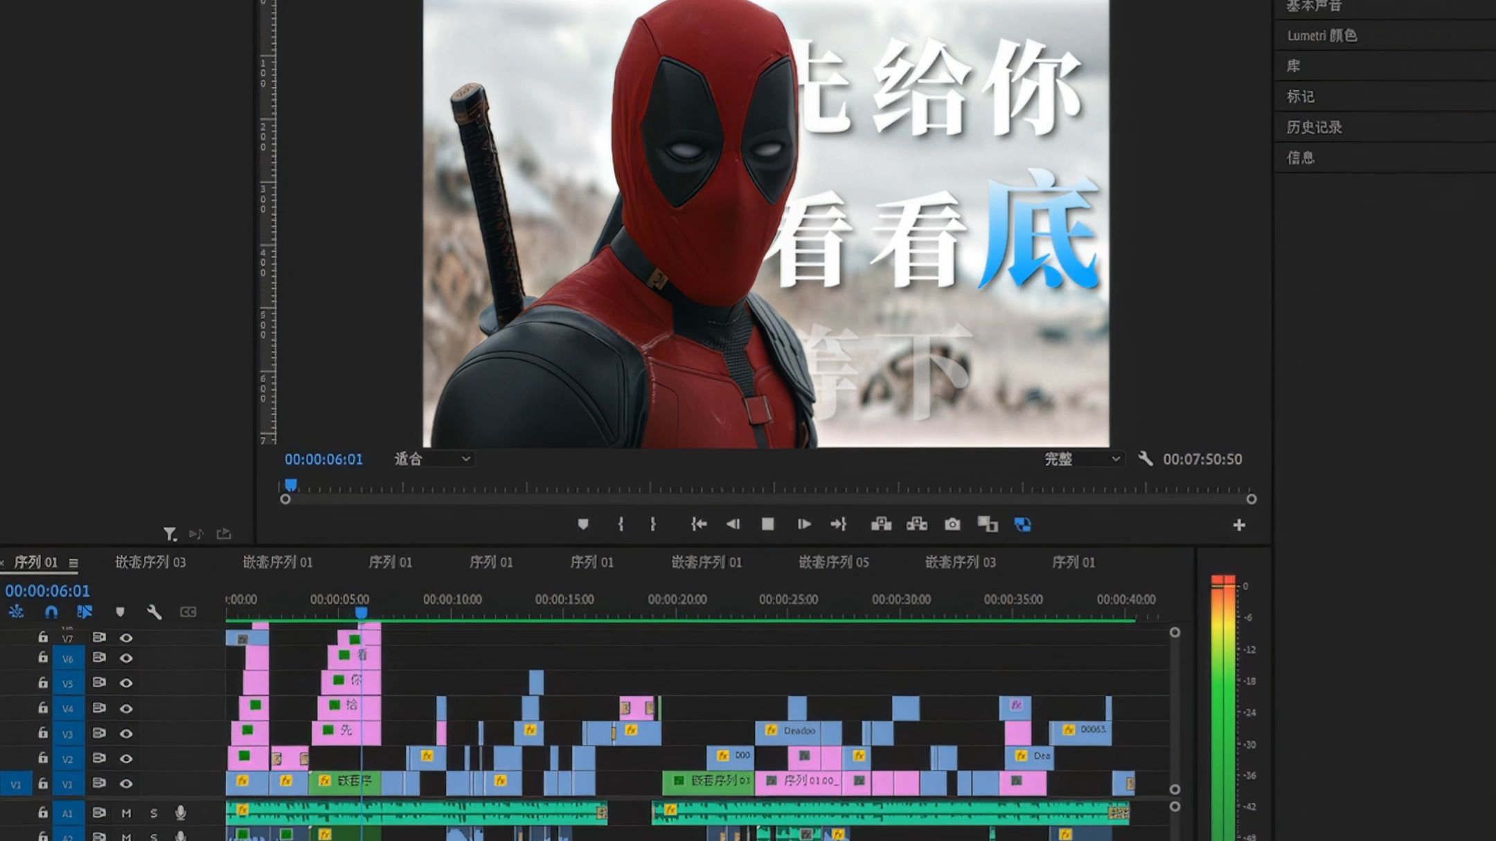Click the Lift button in program monitor
This screenshot has height=841, width=1496.
click(881, 525)
